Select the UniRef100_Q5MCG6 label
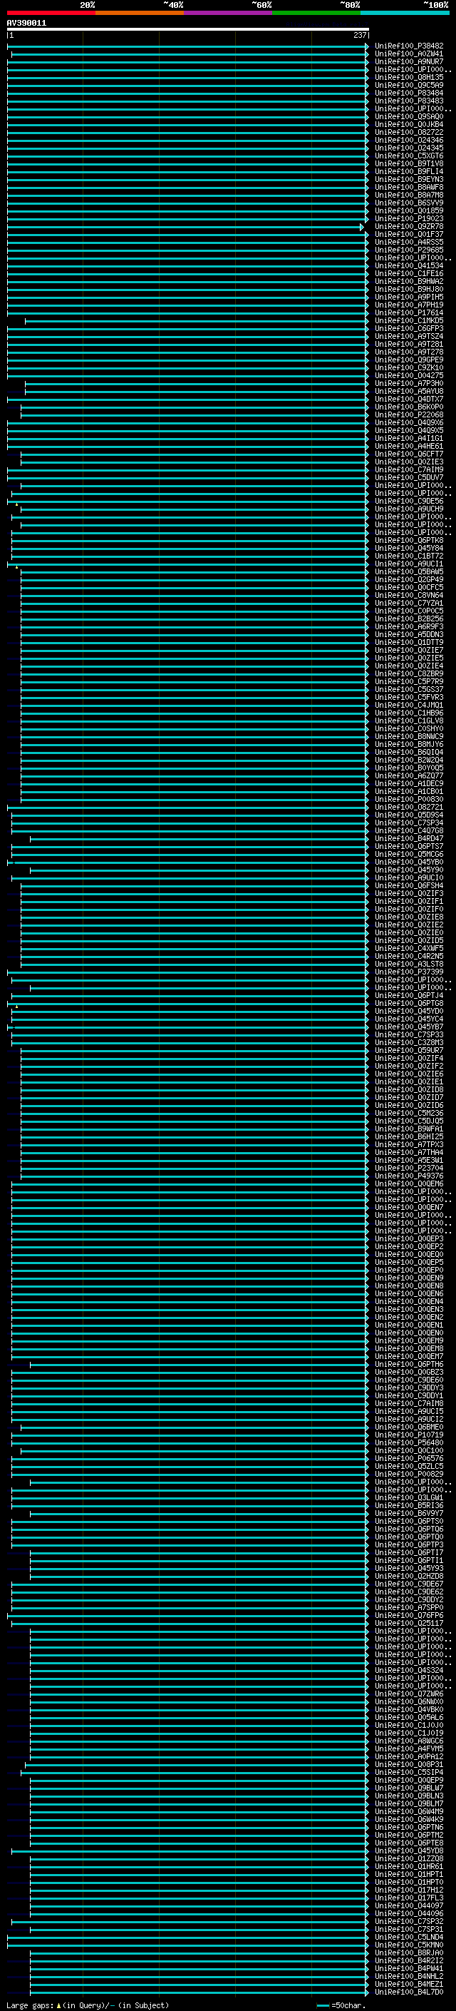The width and height of the screenshot is (456, 2011). (409, 855)
